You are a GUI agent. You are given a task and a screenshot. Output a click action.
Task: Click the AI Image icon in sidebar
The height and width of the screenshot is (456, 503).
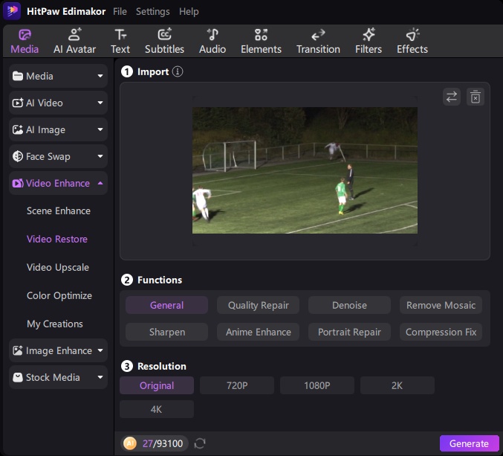(18, 129)
